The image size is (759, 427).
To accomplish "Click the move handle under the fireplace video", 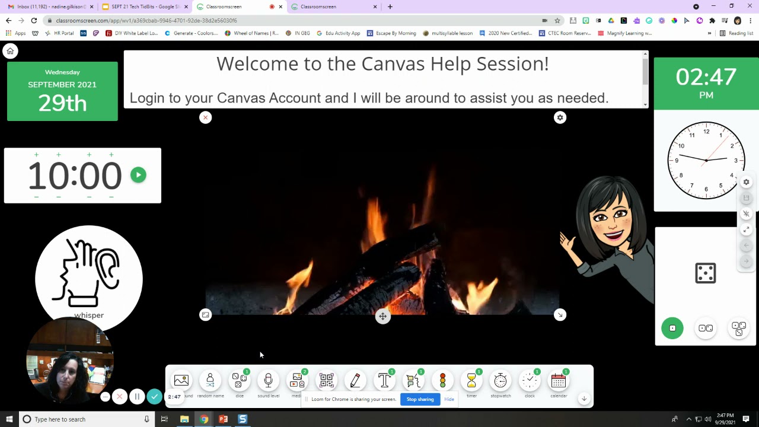I will click(382, 317).
